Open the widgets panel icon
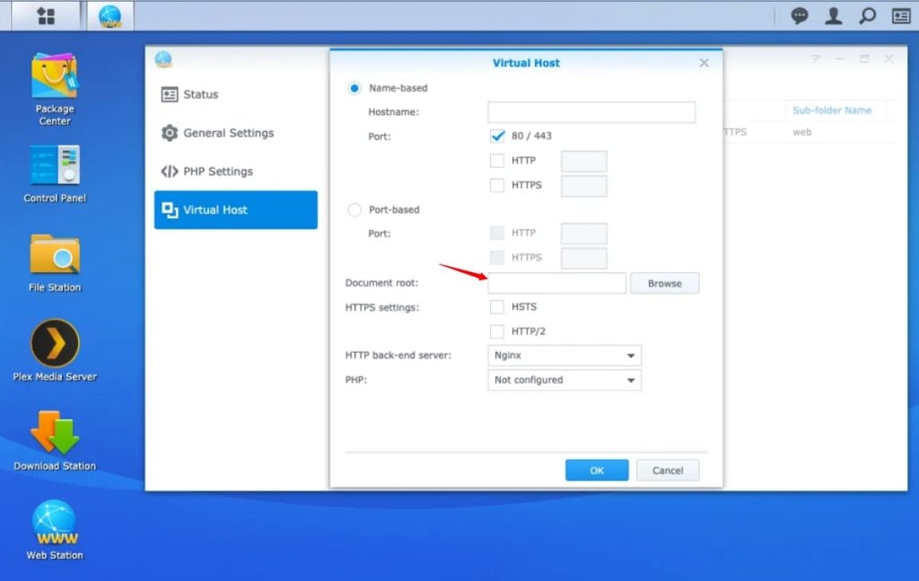Viewport: 919px width, 581px height. click(901, 16)
